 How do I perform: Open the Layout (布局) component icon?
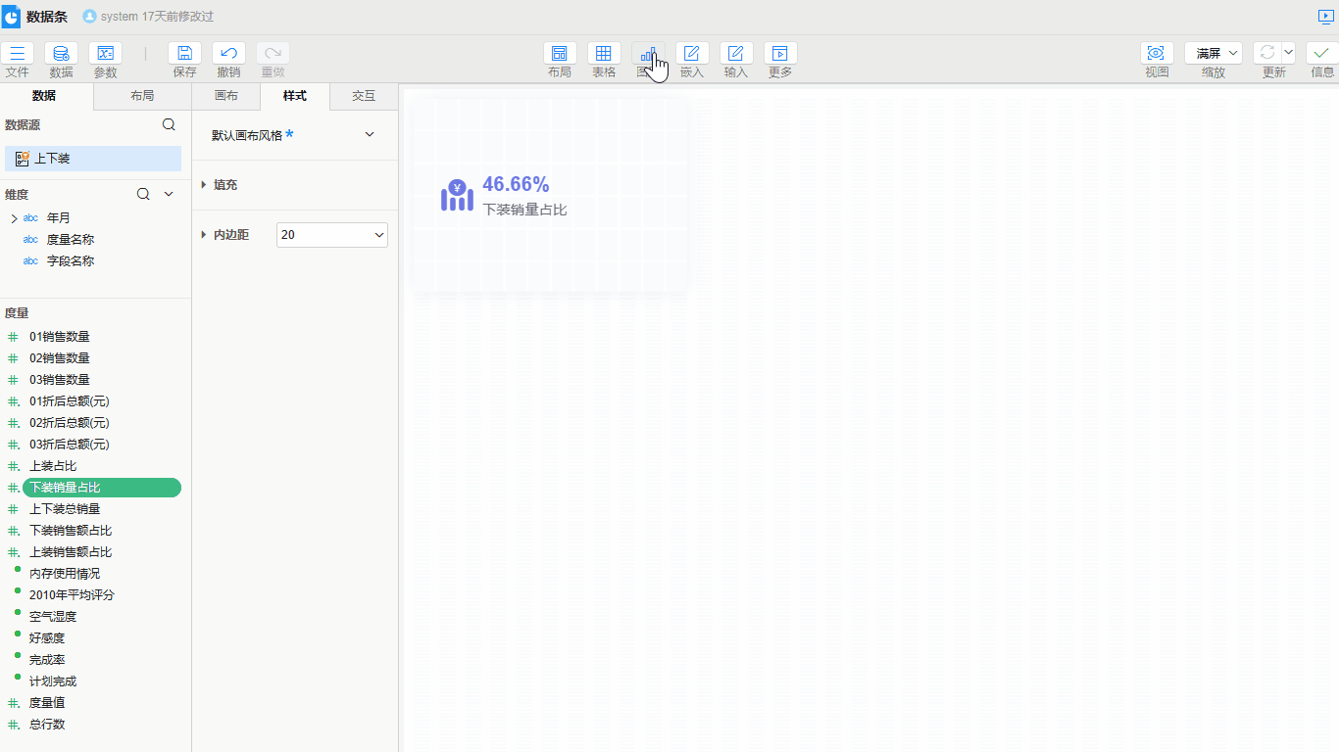[560, 54]
